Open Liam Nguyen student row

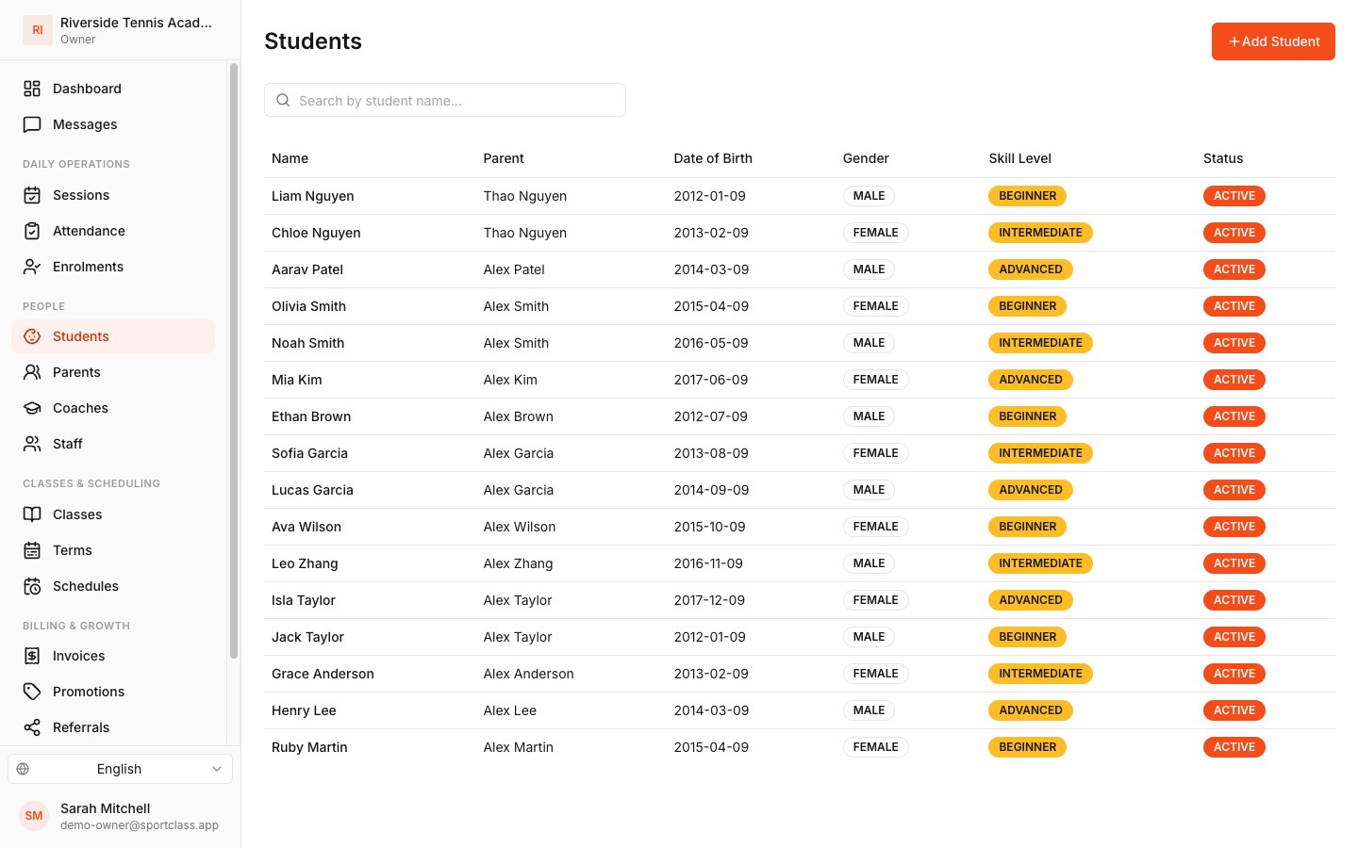[x=800, y=196]
